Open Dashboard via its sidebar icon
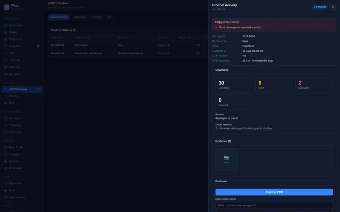The width and height of the screenshot is (340, 212). coord(6,25)
